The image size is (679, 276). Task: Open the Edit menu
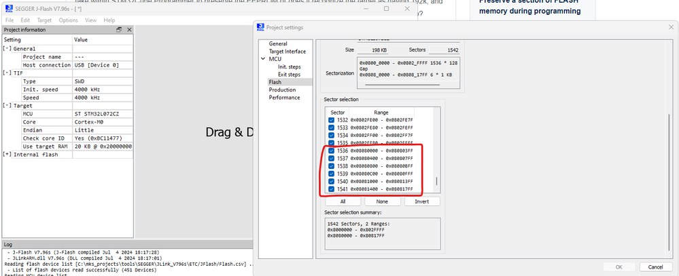point(25,20)
